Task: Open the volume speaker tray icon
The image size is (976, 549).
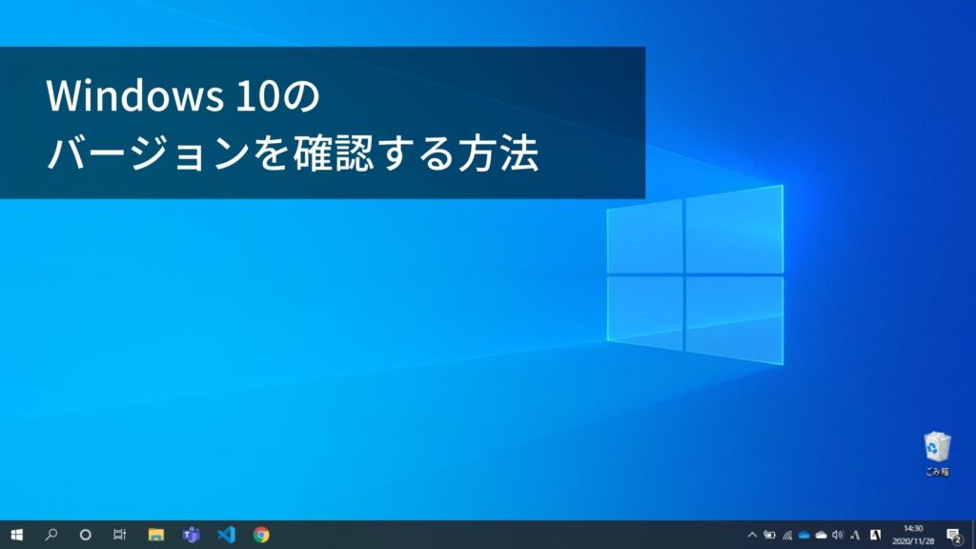Action: coord(838,535)
